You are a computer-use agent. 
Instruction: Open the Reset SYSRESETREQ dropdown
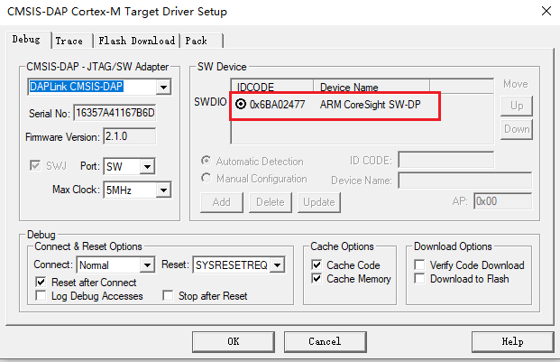pos(277,265)
